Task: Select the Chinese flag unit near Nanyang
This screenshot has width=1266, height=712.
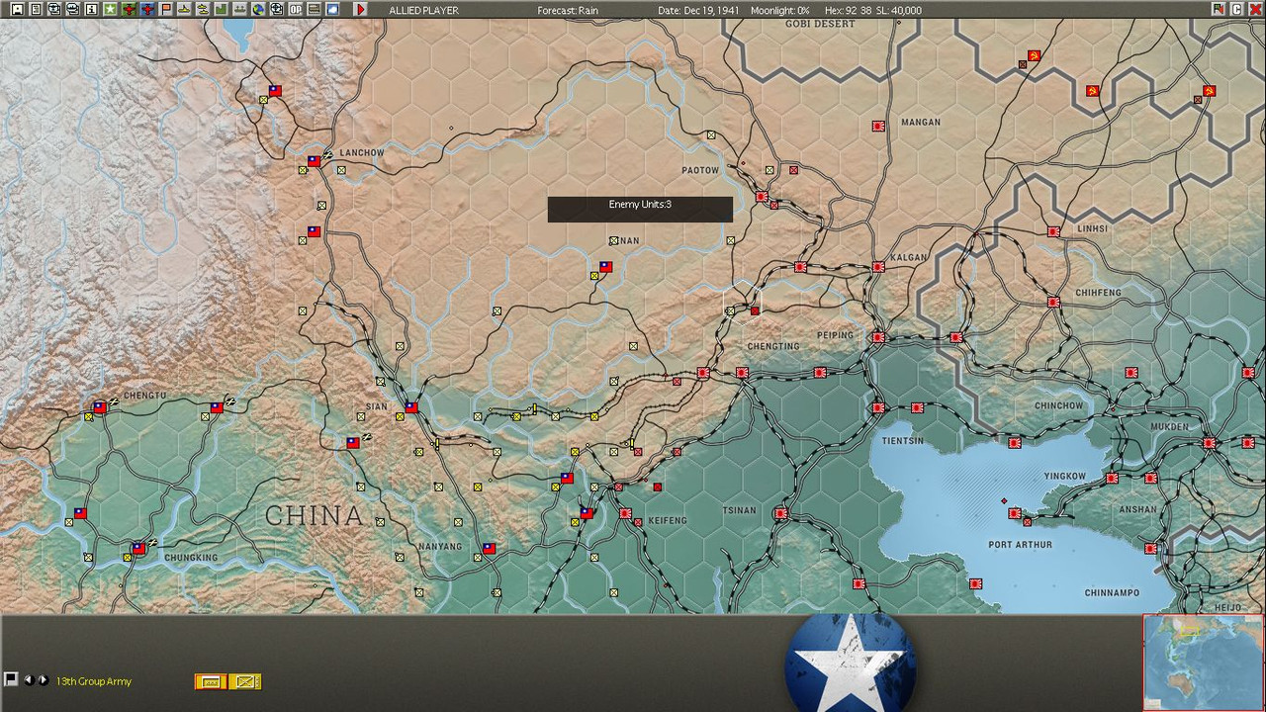Action: click(489, 548)
